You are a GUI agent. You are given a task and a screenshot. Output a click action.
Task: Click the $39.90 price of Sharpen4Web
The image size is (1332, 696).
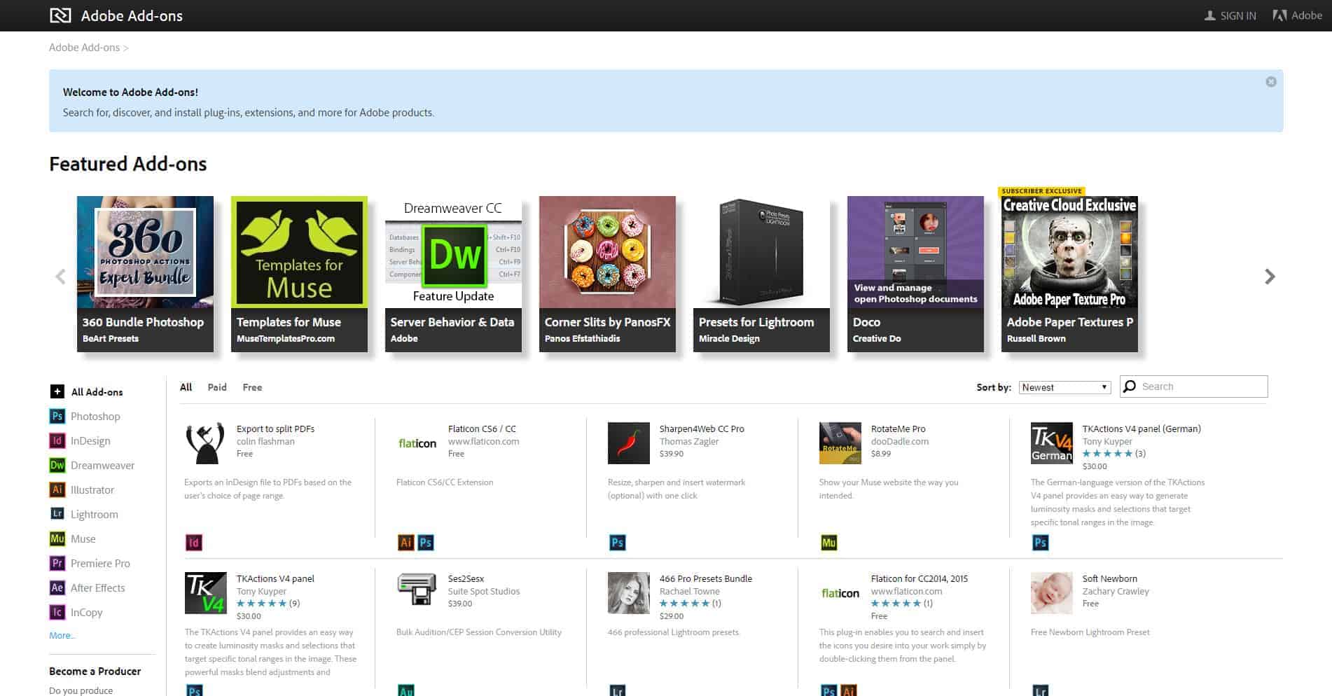point(671,454)
